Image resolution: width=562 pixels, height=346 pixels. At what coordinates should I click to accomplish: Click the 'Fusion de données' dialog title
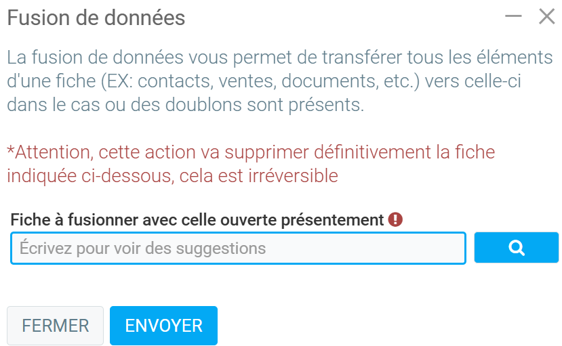[96, 18]
